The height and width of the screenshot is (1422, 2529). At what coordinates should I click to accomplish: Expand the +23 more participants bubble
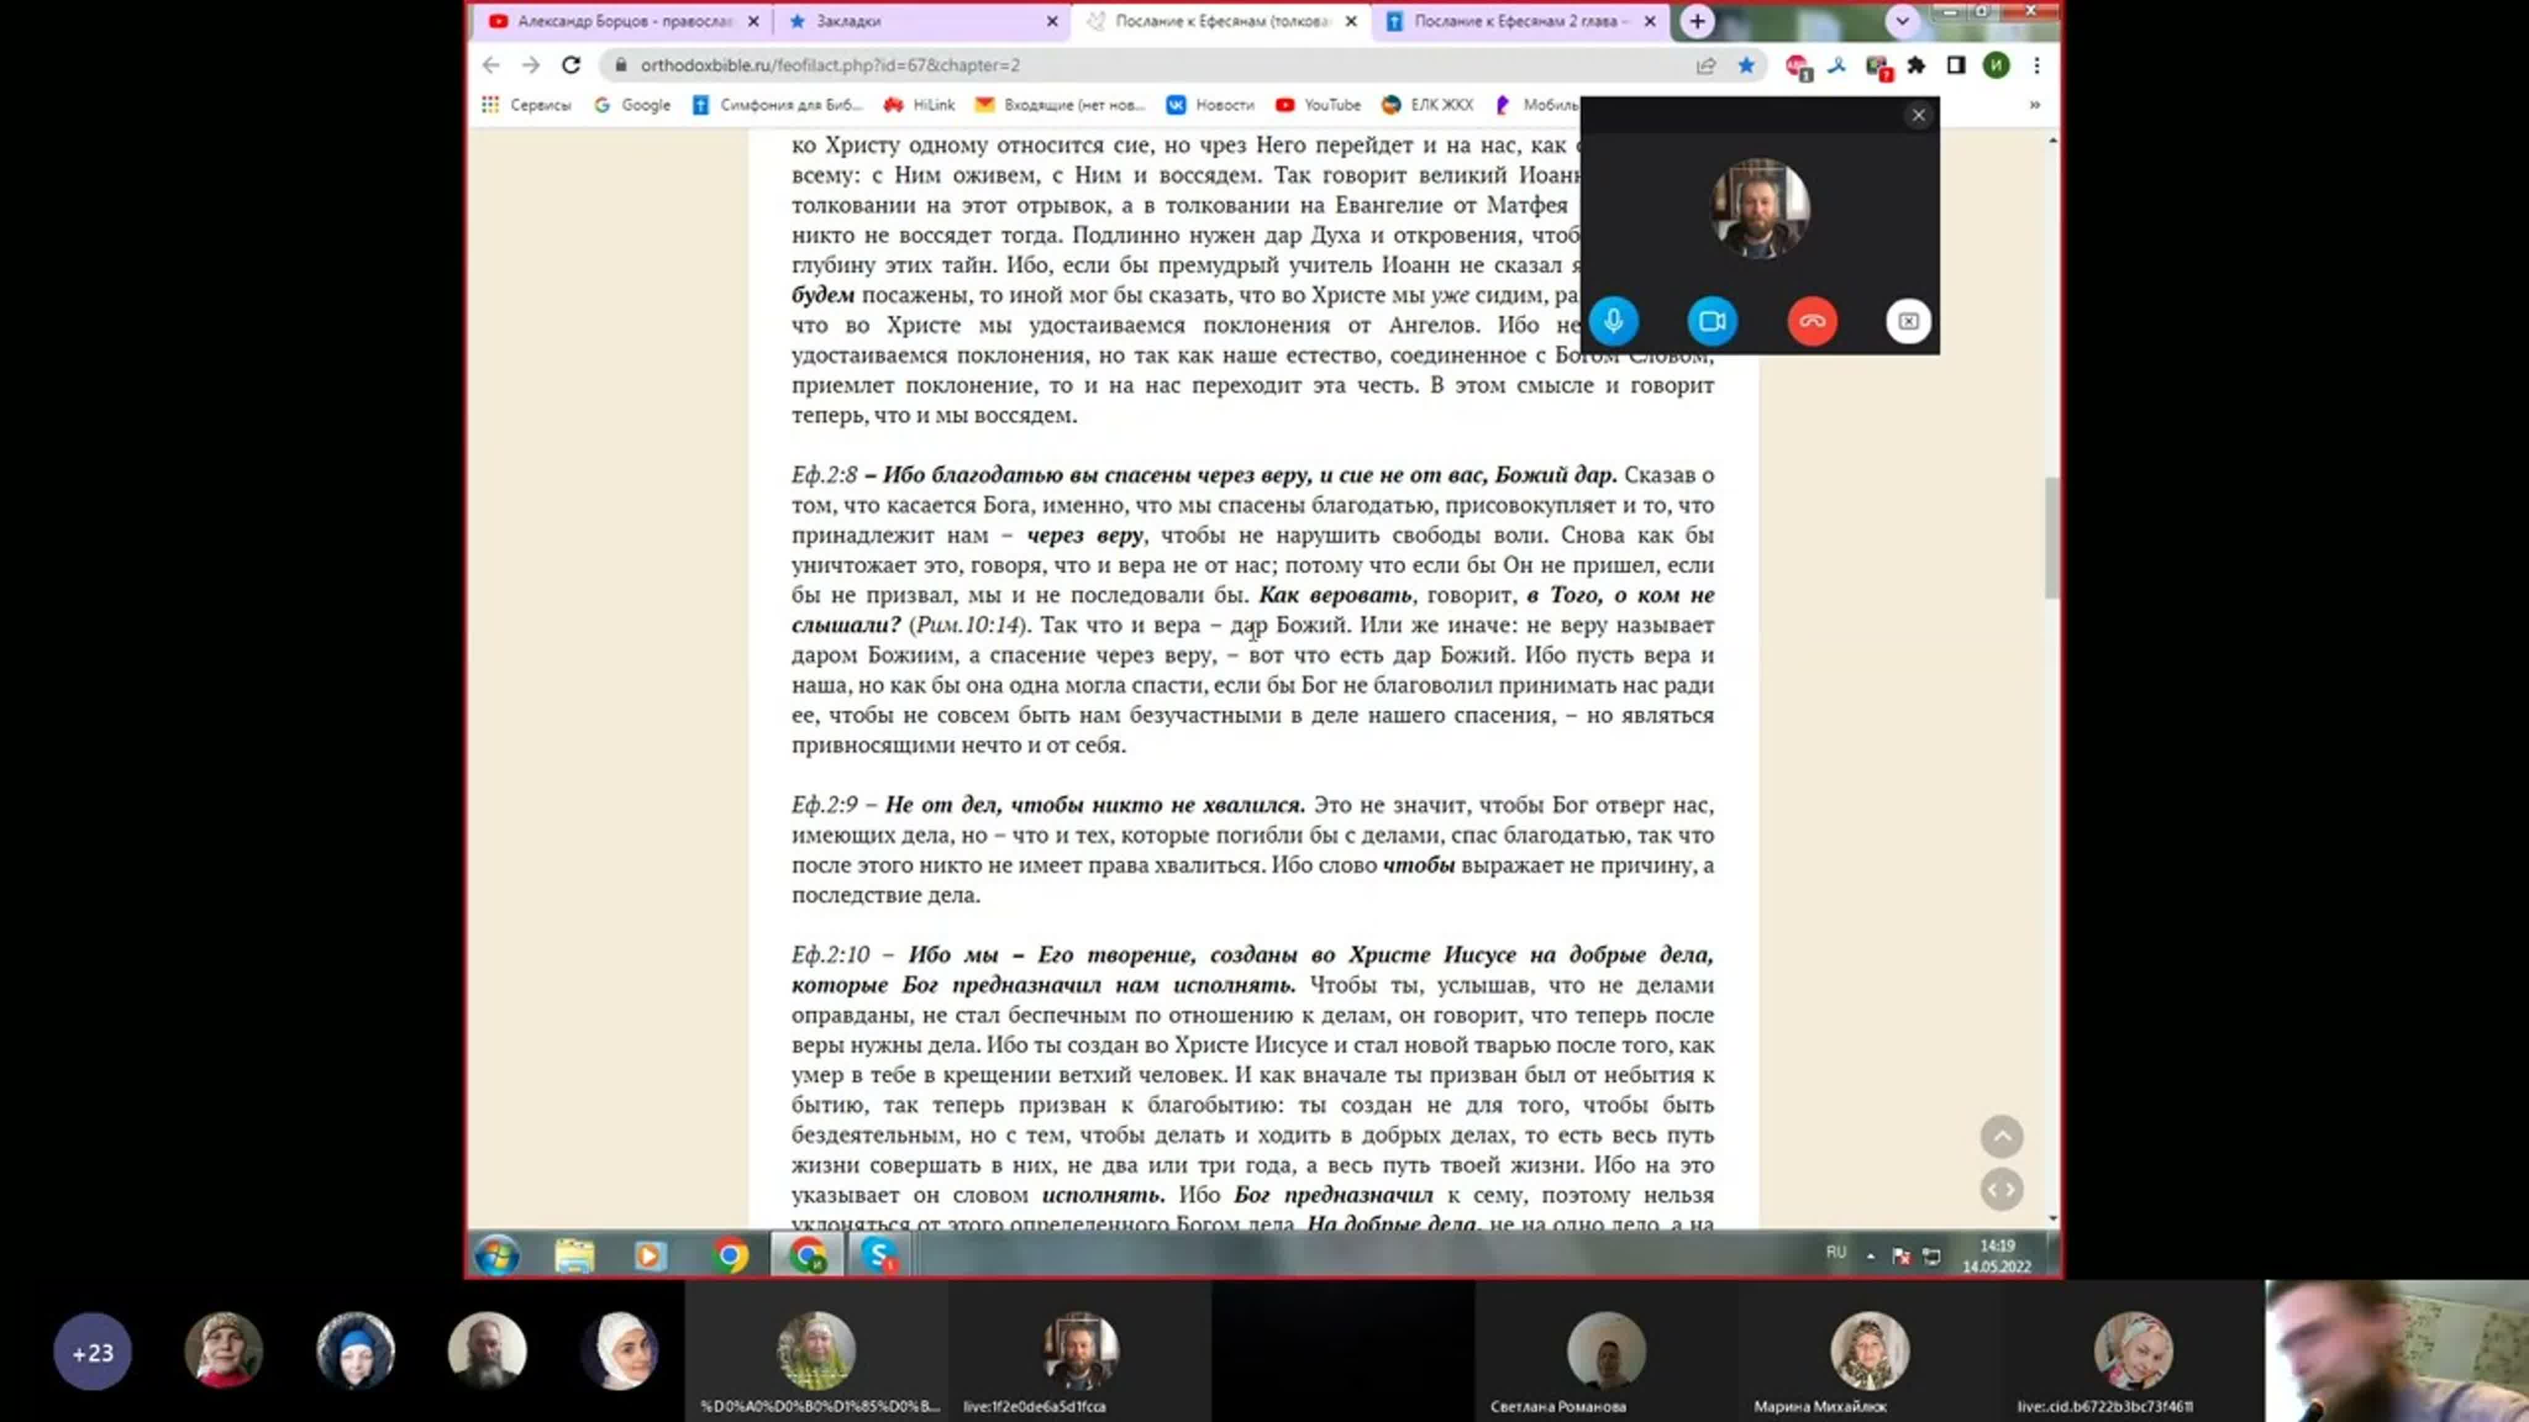(x=92, y=1352)
